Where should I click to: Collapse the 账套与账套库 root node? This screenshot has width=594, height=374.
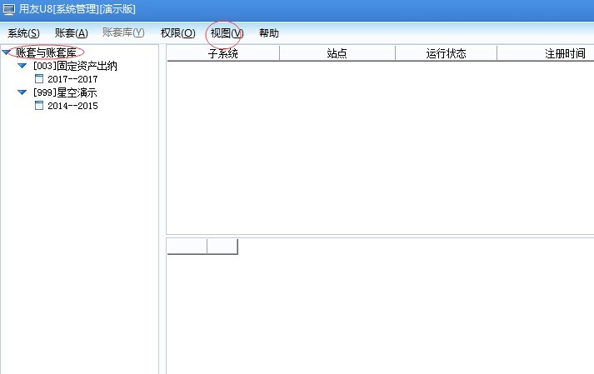(7, 52)
